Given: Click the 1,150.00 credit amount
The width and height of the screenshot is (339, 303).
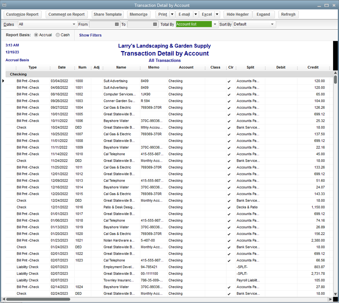Looking at the screenshot, I should 318,207.
